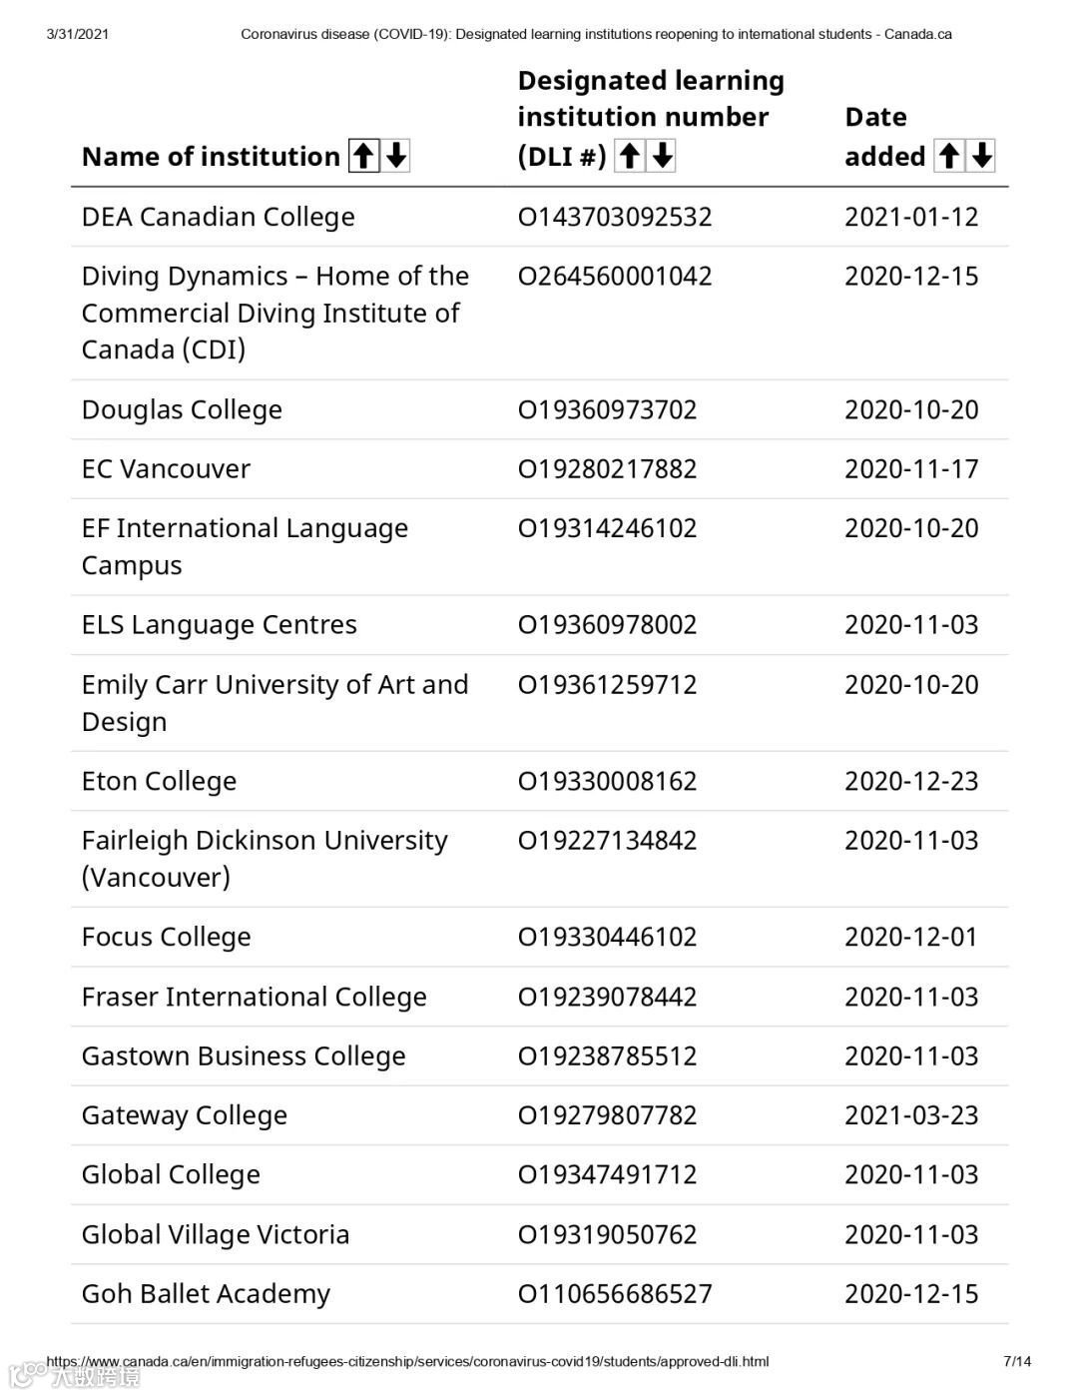Click page number 7/14 in footer
The image size is (1078, 1396).
pyautogui.click(x=1017, y=1361)
